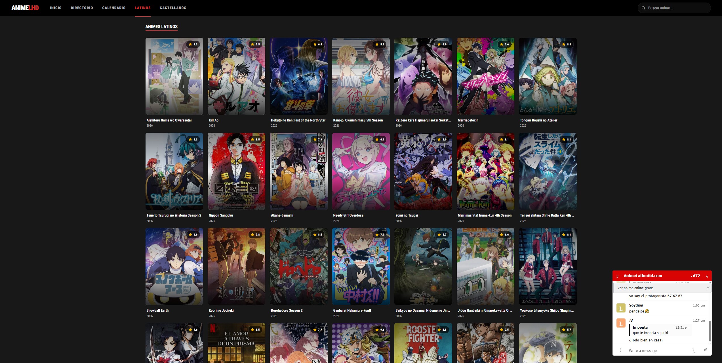Image resolution: width=722 pixels, height=363 pixels.
Task: Open the Re:Zero poster thumbnail
Action: coord(423,76)
